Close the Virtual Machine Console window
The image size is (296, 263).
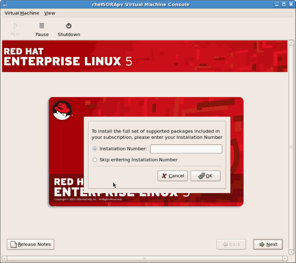290,4
